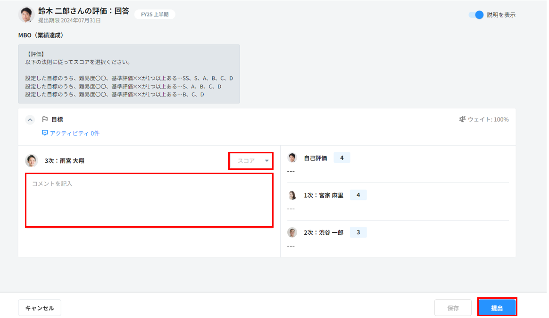Click the キャンセル button
Image resolution: width=549 pixels, height=318 pixels.
(x=40, y=308)
